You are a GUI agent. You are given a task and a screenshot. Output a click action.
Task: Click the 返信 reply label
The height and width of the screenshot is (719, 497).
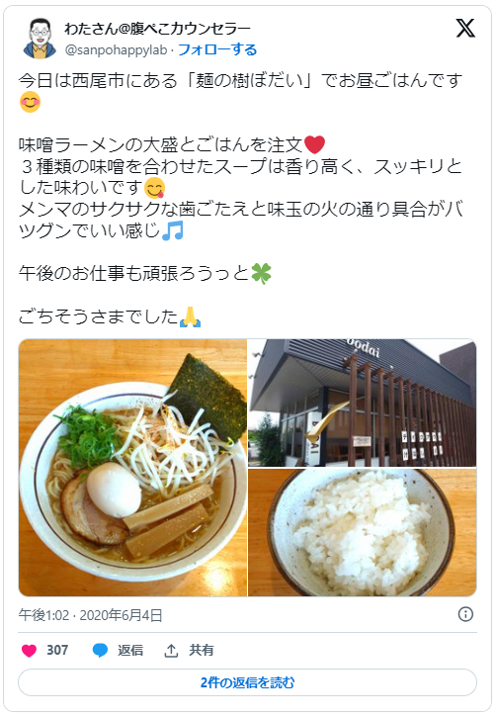click(x=130, y=650)
